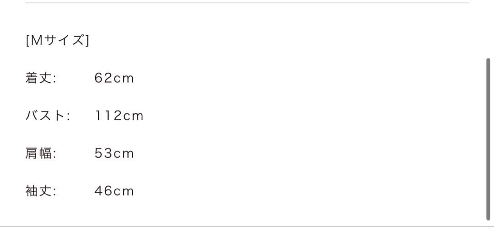494x227 pixels.
Task: Click the number 53 beside 肩幅
Action: [103, 153]
